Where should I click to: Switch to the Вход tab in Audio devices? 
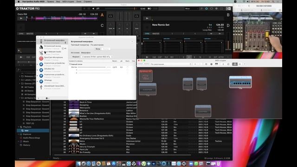(98, 49)
